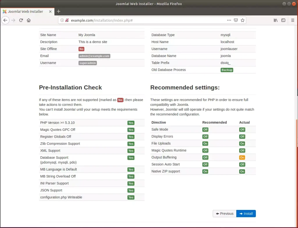298x228 pixels.
Task: Click the mysqli database type value
Action: tap(226, 35)
